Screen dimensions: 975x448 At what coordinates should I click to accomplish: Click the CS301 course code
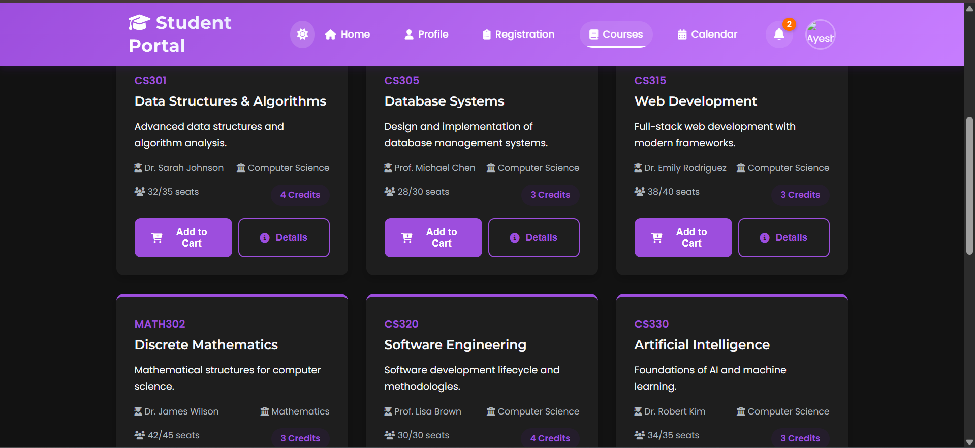click(x=150, y=80)
